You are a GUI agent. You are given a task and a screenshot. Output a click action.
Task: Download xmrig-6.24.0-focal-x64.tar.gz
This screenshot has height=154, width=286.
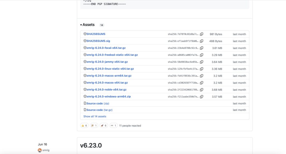click(x=106, y=48)
